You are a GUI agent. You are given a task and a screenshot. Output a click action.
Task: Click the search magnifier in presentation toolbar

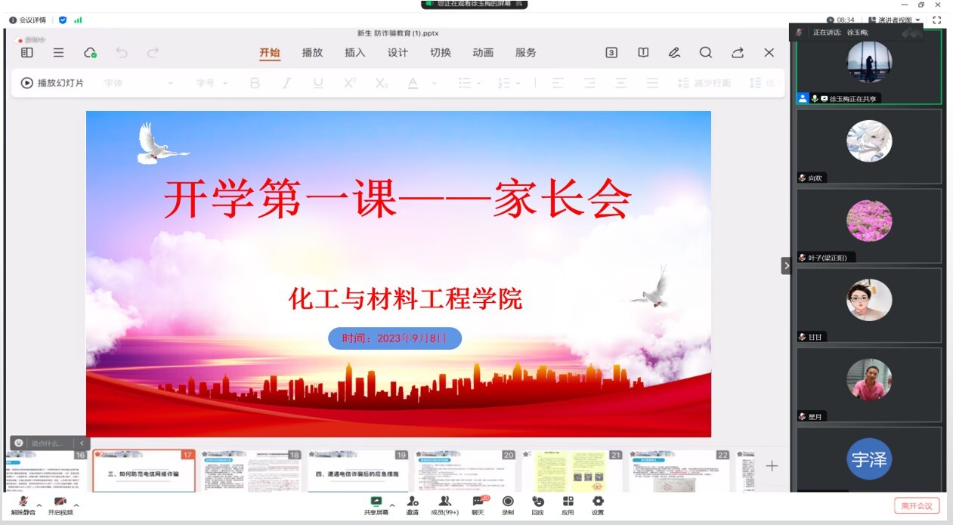[705, 53]
